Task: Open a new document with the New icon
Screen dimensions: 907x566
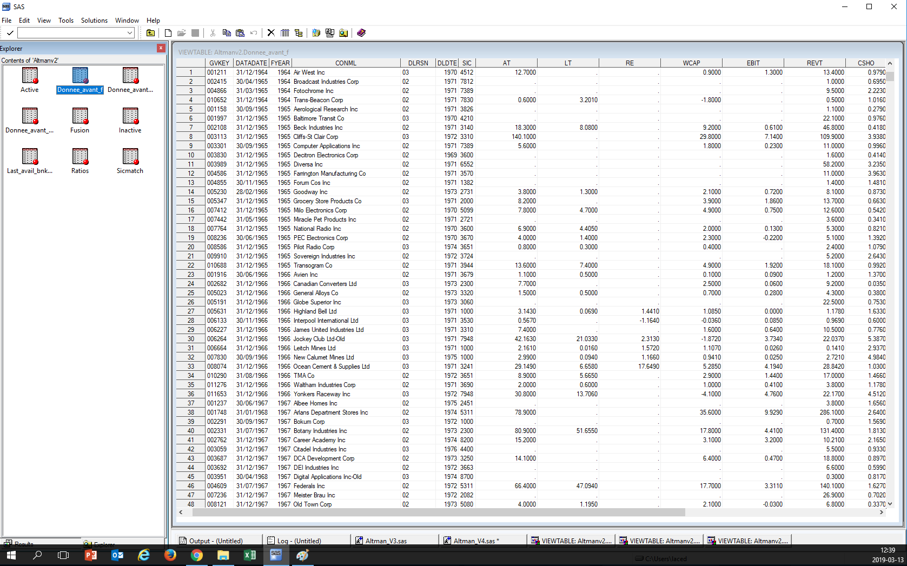Action: pyautogui.click(x=168, y=32)
